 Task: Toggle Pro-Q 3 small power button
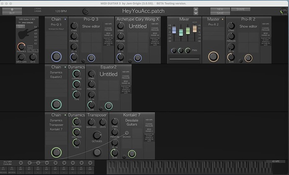click(83, 61)
